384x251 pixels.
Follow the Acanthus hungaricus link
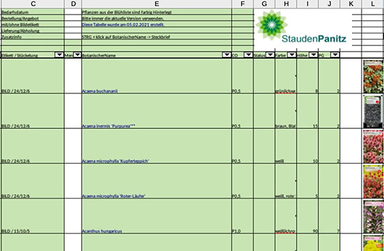pyautogui.click(x=102, y=231)
